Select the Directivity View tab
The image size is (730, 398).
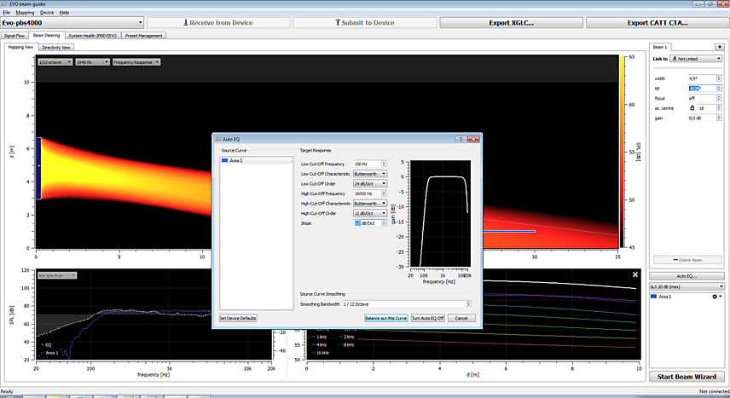pyautogui.click(x=56, y=48)
